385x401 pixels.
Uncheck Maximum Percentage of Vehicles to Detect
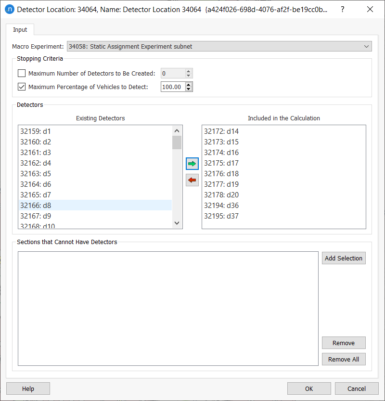point(22,87)
